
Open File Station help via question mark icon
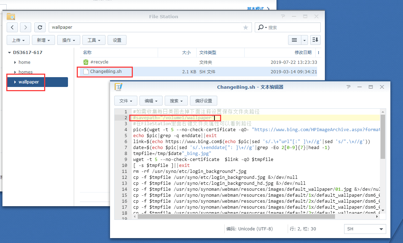pyautogui.click(x=282, y=16)
